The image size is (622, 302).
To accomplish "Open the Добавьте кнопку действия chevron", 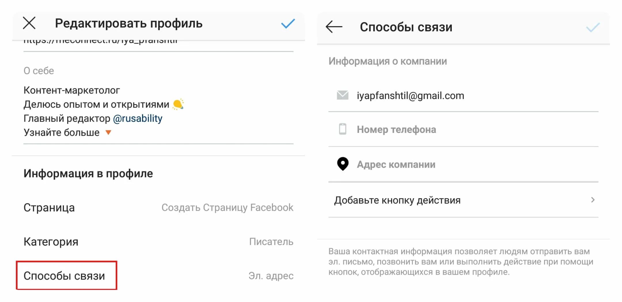I will tap(593, 200).
